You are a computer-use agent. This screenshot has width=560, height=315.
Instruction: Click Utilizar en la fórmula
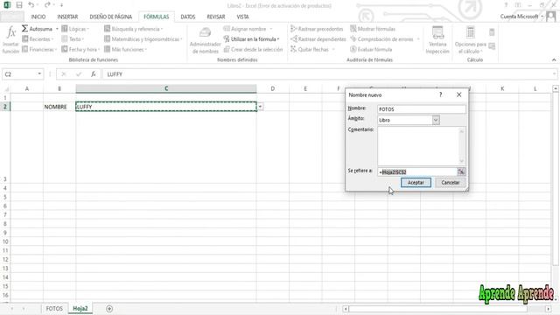tap(251, 38)
